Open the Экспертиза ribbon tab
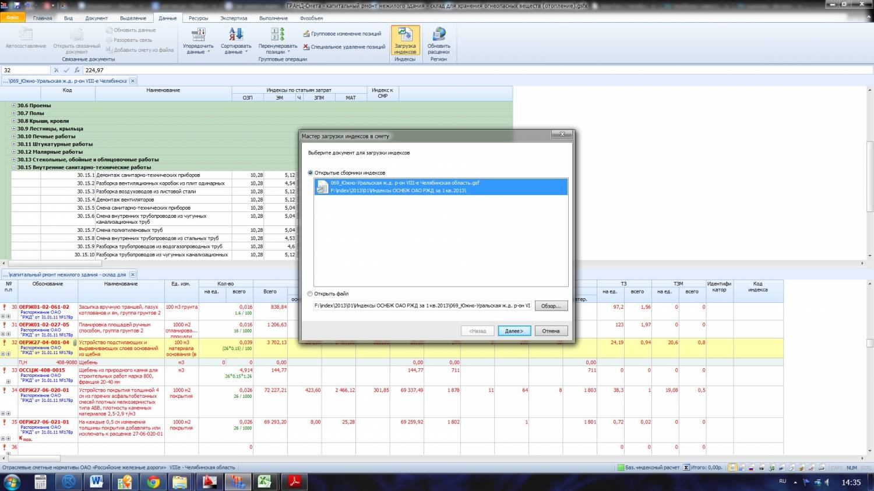 point(234,18)
